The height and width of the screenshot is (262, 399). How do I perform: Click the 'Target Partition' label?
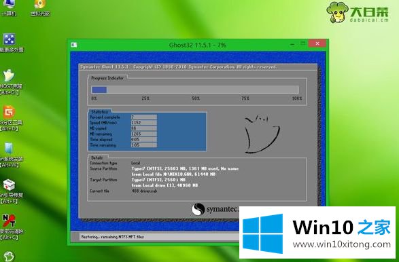pos(103,180)
